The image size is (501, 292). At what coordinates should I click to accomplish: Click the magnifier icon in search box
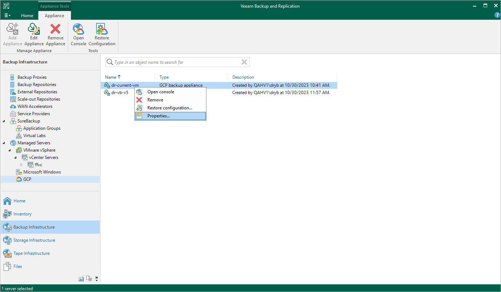coord(110,62)
